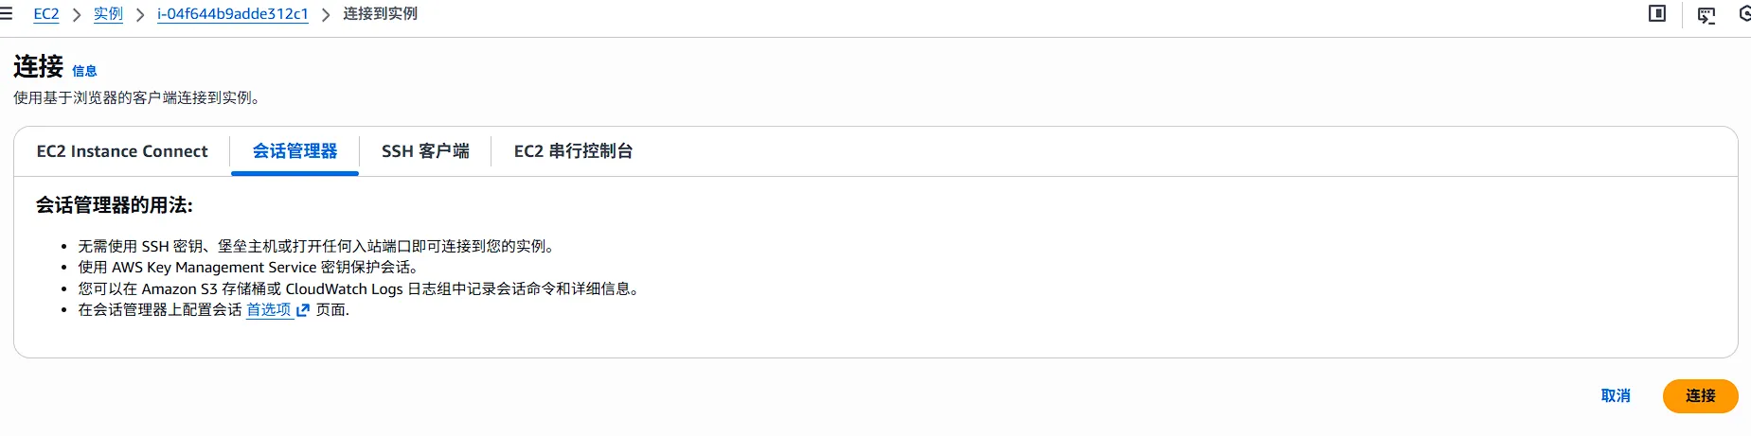The width and height of the screenshot is (1751, 436).
Task: Toggle the side panel layout icon
Action: [1657, 13]
